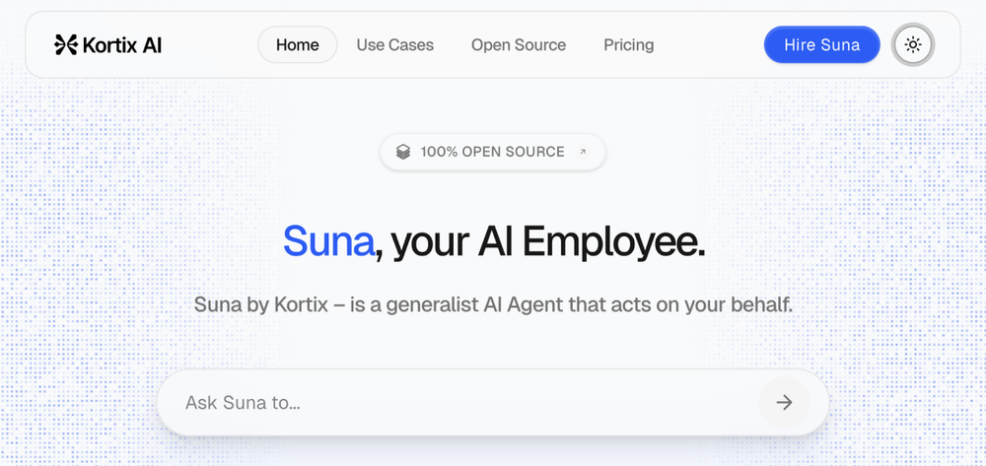The height and width of the screenshot is (466, 986).
Task: Click the Hire Suna button
Action: (822, 45)
